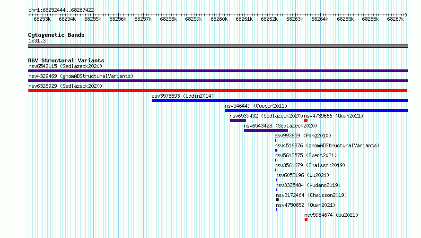Click the chr1:68252444..68267422 coordinate label
Screen dimensions: 421x238
(61, 10)
